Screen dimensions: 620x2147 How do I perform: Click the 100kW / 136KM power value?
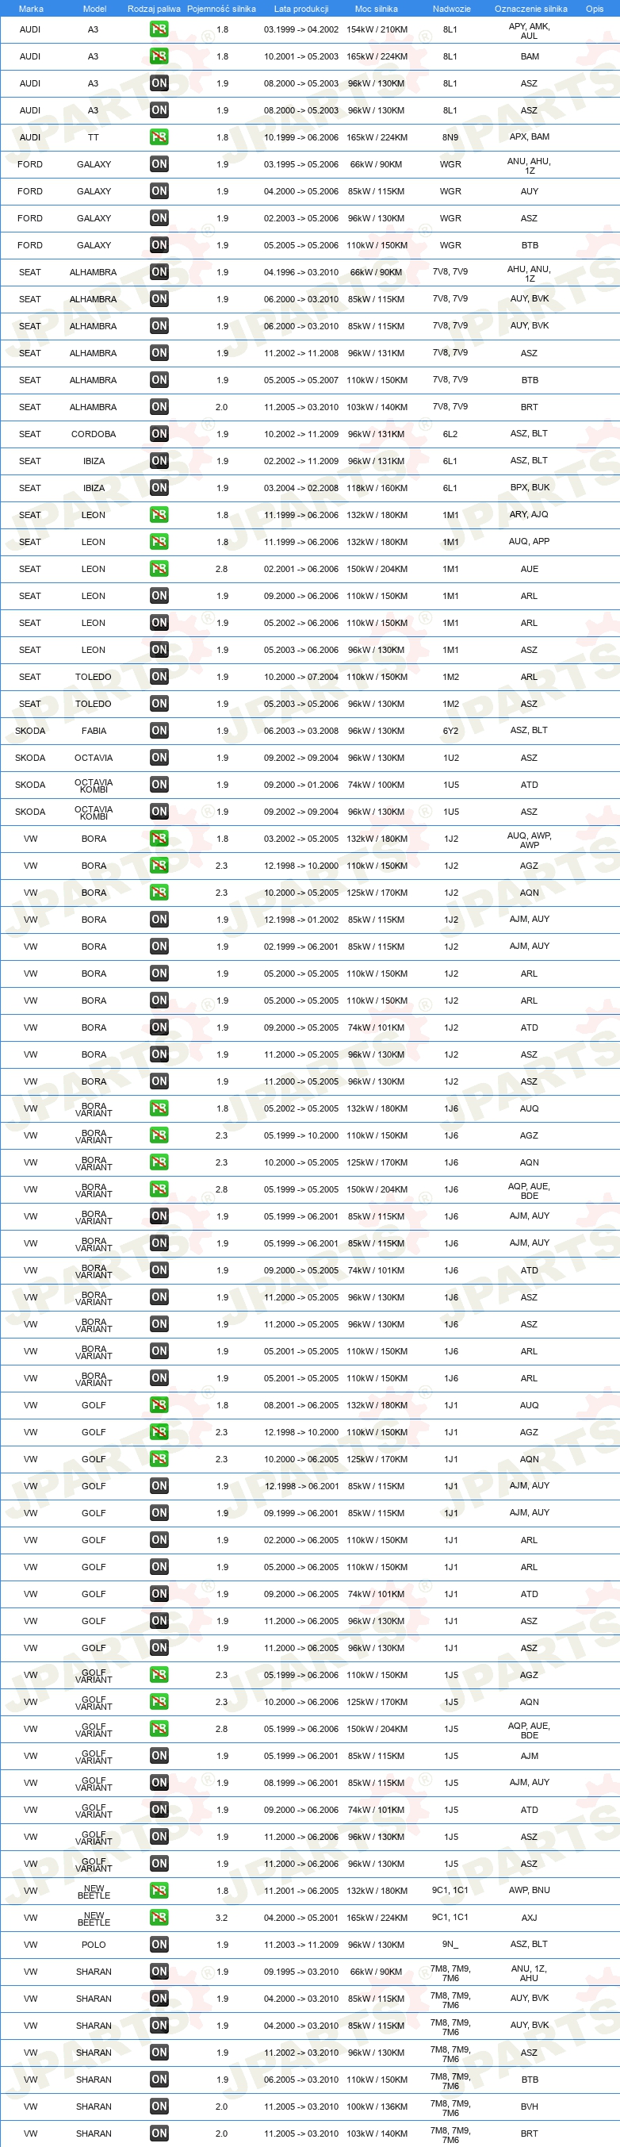377,2107
